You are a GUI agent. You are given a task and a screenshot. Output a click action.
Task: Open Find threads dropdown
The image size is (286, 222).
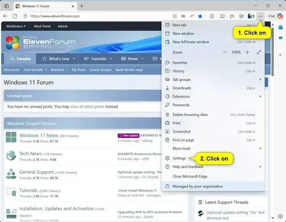click(x=35, y=70)
